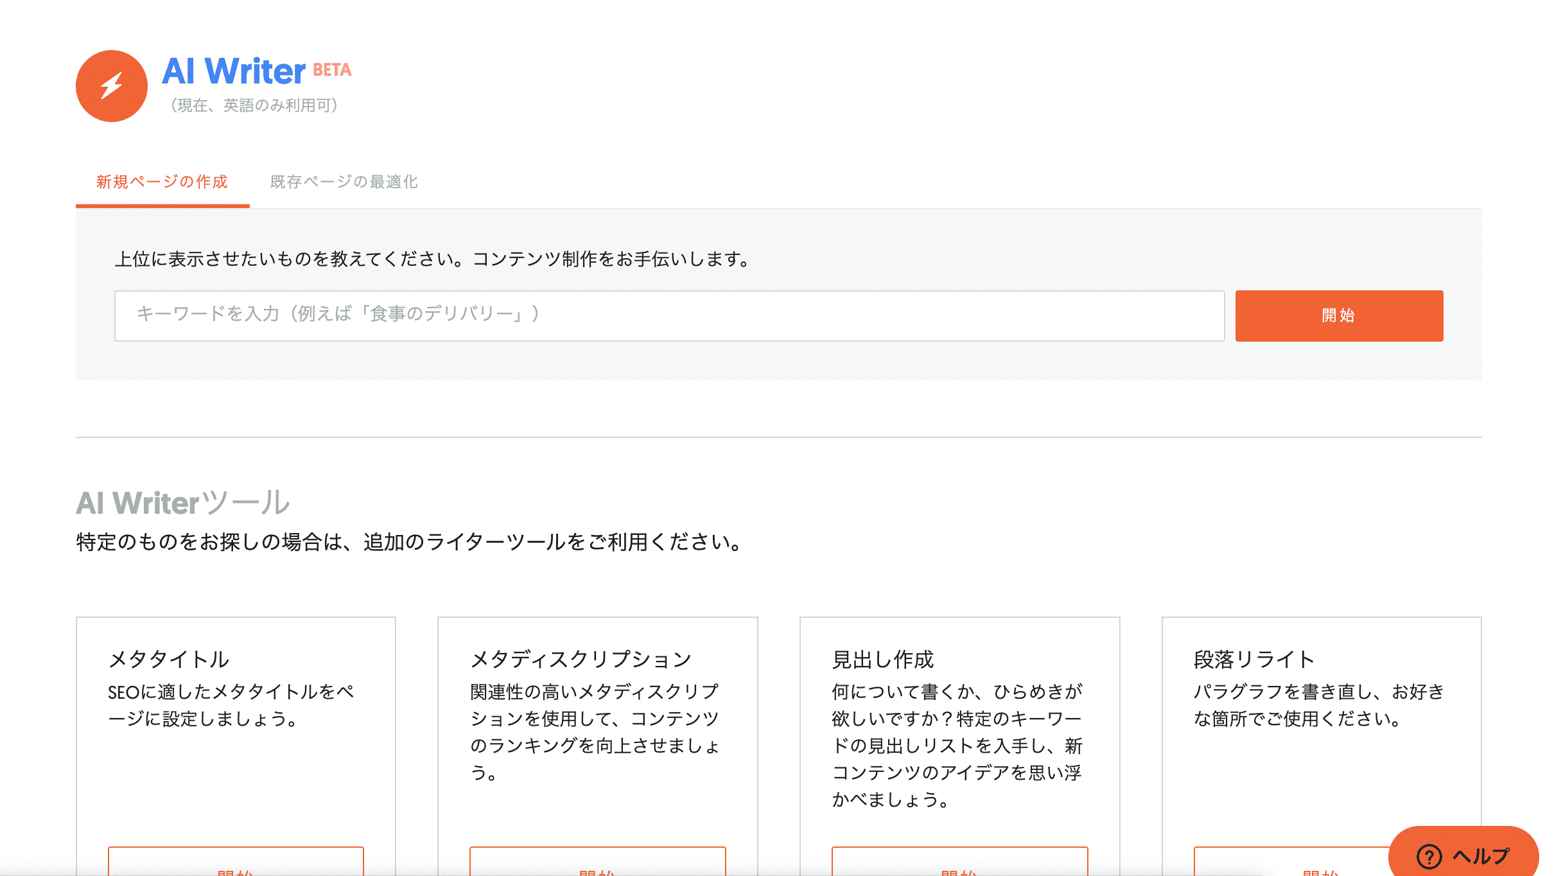Viewport: 1563px width, 876px height.
Task: Click the AI Writer title text
Action: coord(234,73)
